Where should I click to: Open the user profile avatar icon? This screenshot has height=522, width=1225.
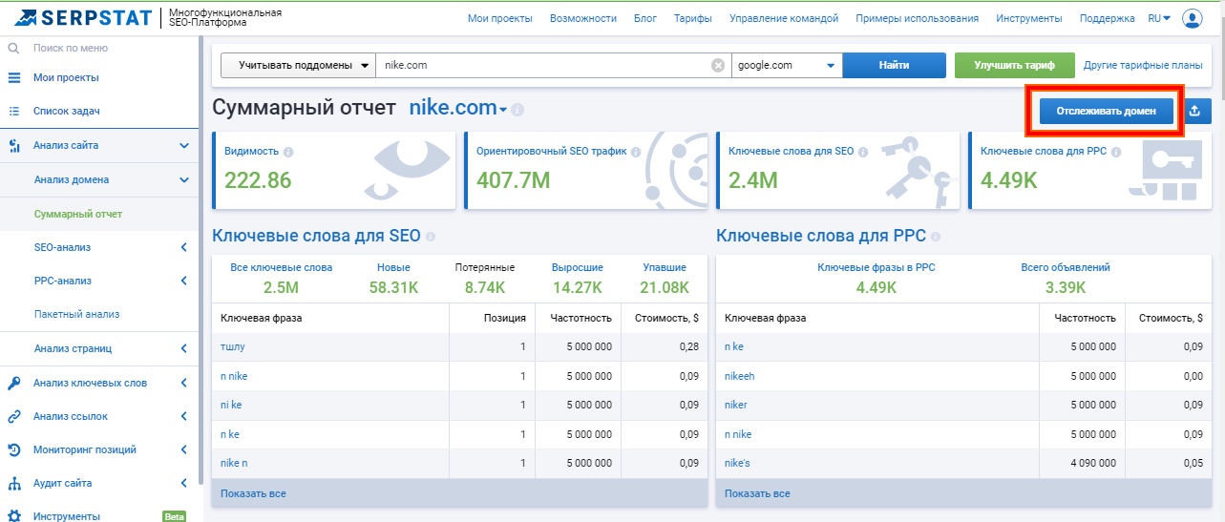[1192, 18]
